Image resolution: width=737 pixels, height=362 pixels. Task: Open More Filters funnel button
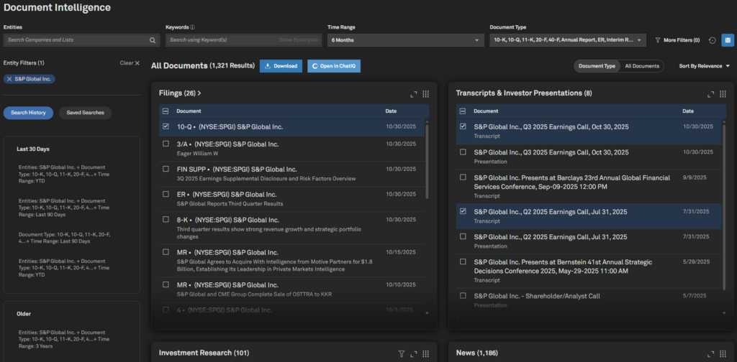click(x=677, y=40)
